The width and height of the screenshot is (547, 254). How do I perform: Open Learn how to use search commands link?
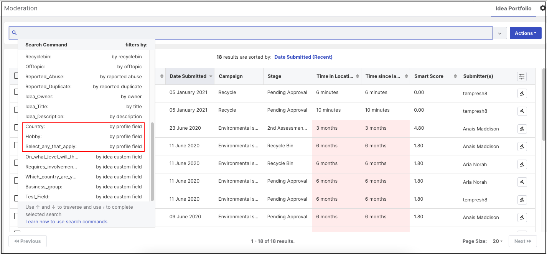66,222
